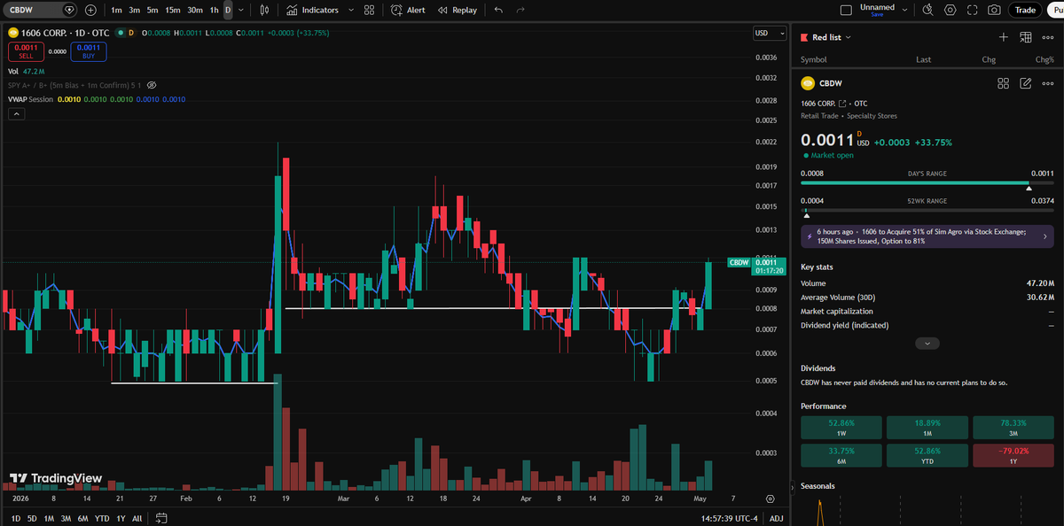The width and height of the screenshot is (1064, 526).
Task: Set date range to 5D
Action: 32,518
